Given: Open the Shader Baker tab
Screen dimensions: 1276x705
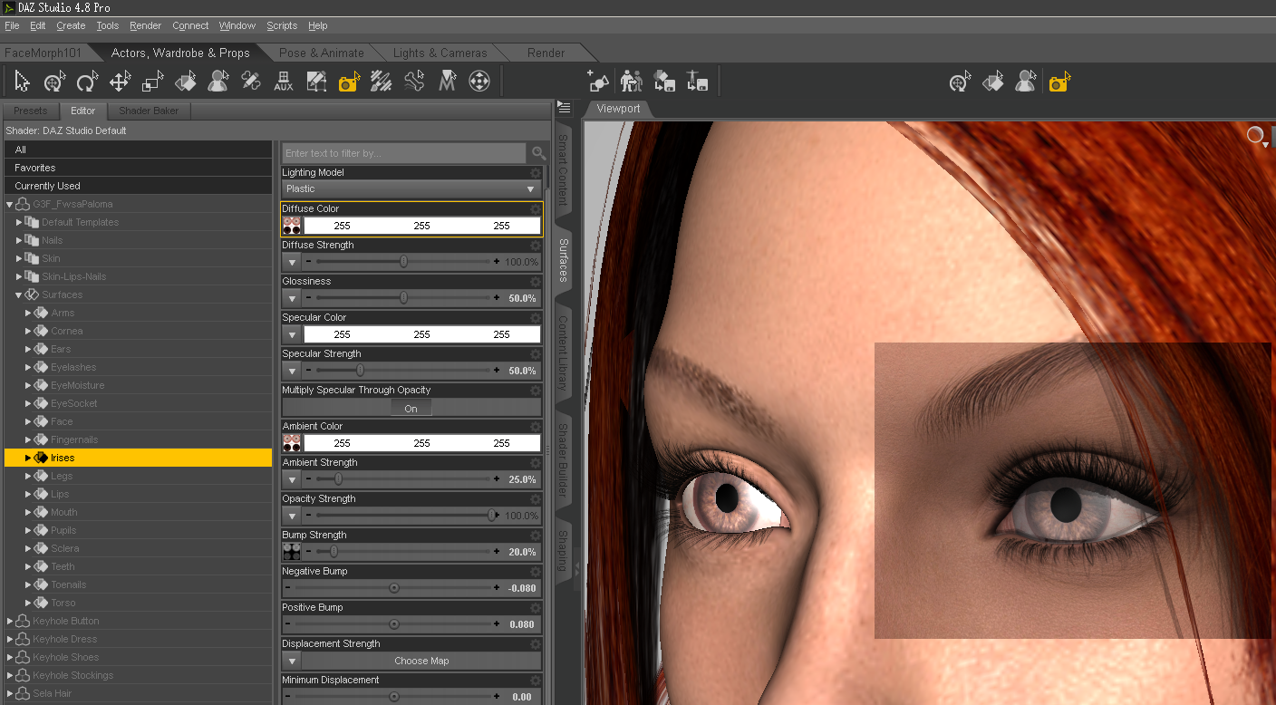Looking at the screenshot, I should click(x=149, y=111).
